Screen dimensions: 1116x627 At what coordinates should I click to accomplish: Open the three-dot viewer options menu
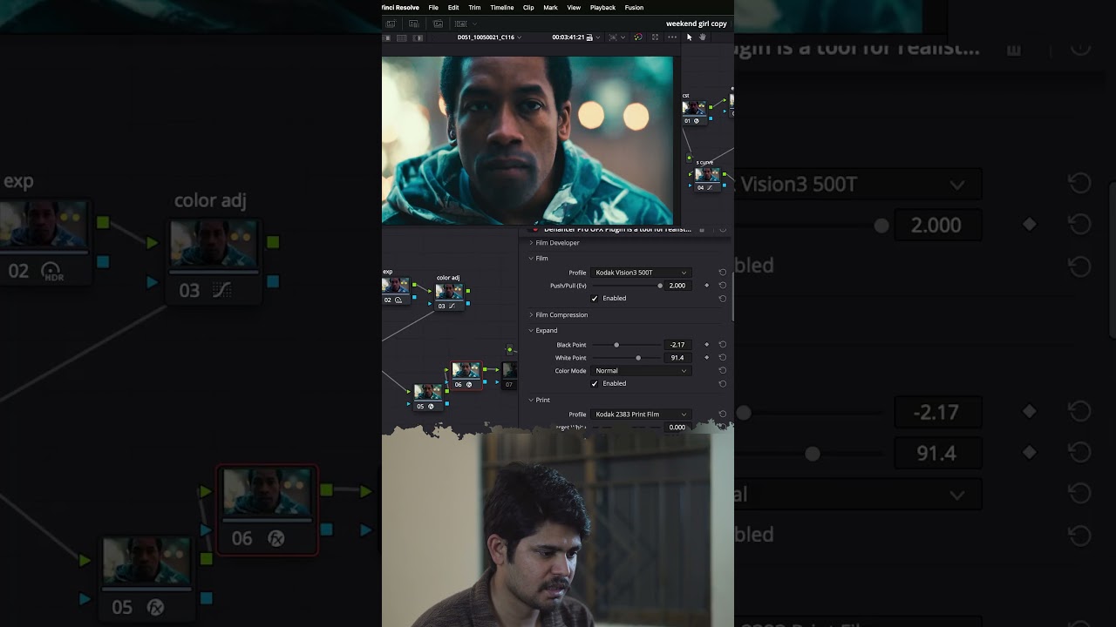click(672, 37)
